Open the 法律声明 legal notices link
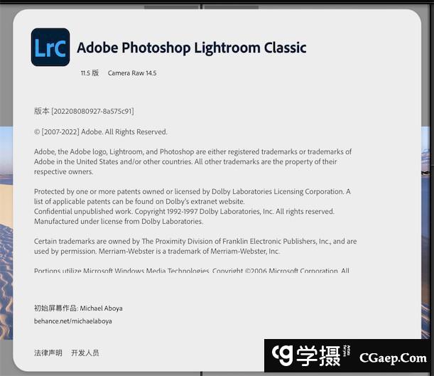Screen dimensions: 434x376 coord(48,353)
